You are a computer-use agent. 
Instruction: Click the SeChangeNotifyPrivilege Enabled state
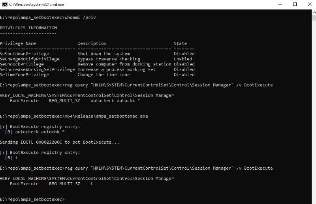point(183,59)
